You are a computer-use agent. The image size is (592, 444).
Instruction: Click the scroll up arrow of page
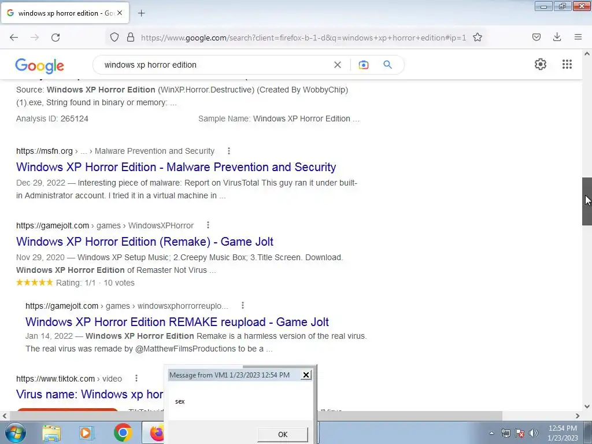point(587,54)
